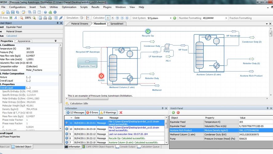Click the calculator play (solve) button
273x154 pixels.
click(108, 18)
